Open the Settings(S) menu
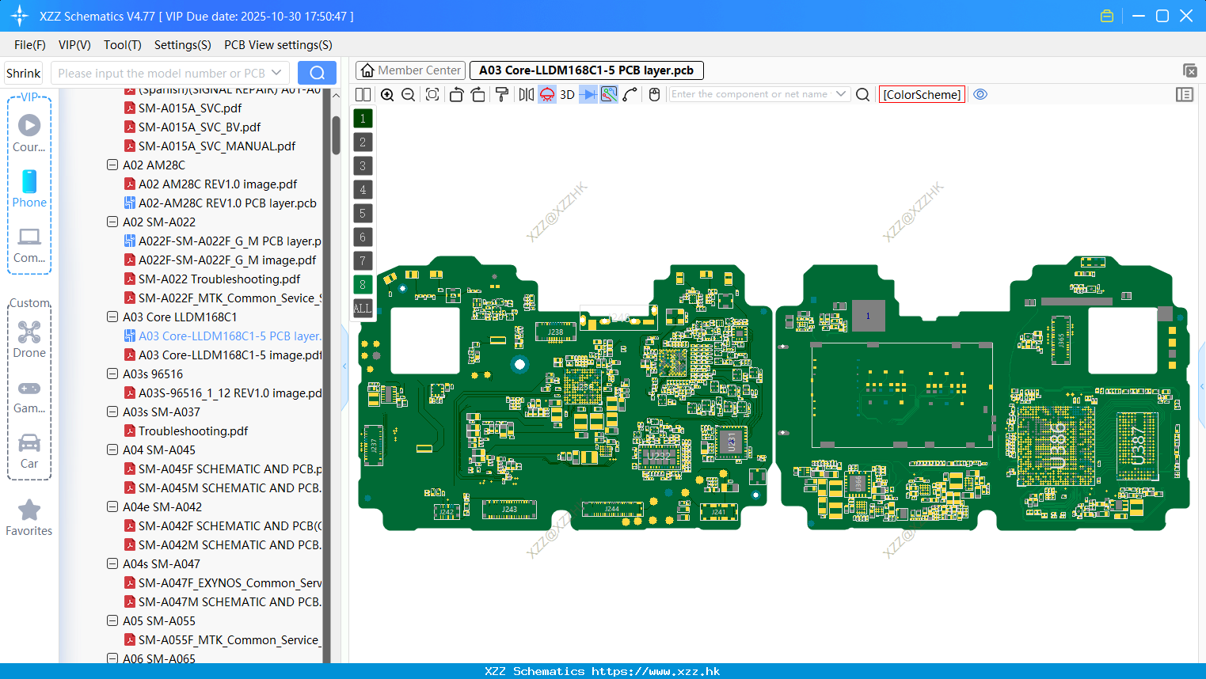1206x679 pixels. (x=183, y=45)
